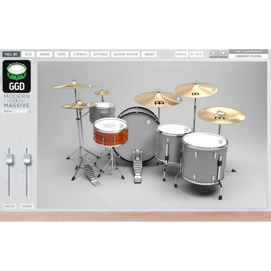This screenshot has width=271, height=271.
Task: Hit the upper-right crash cymbal
Action: [x=196, y=90]
